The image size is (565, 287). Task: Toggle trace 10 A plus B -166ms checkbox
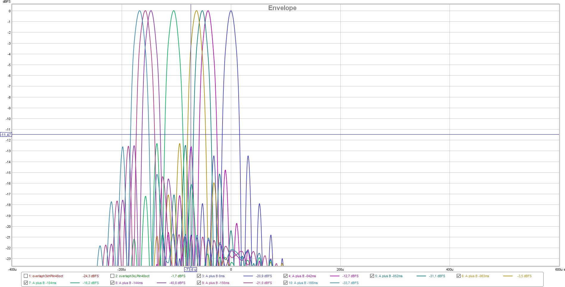click(x=286, y=283)
